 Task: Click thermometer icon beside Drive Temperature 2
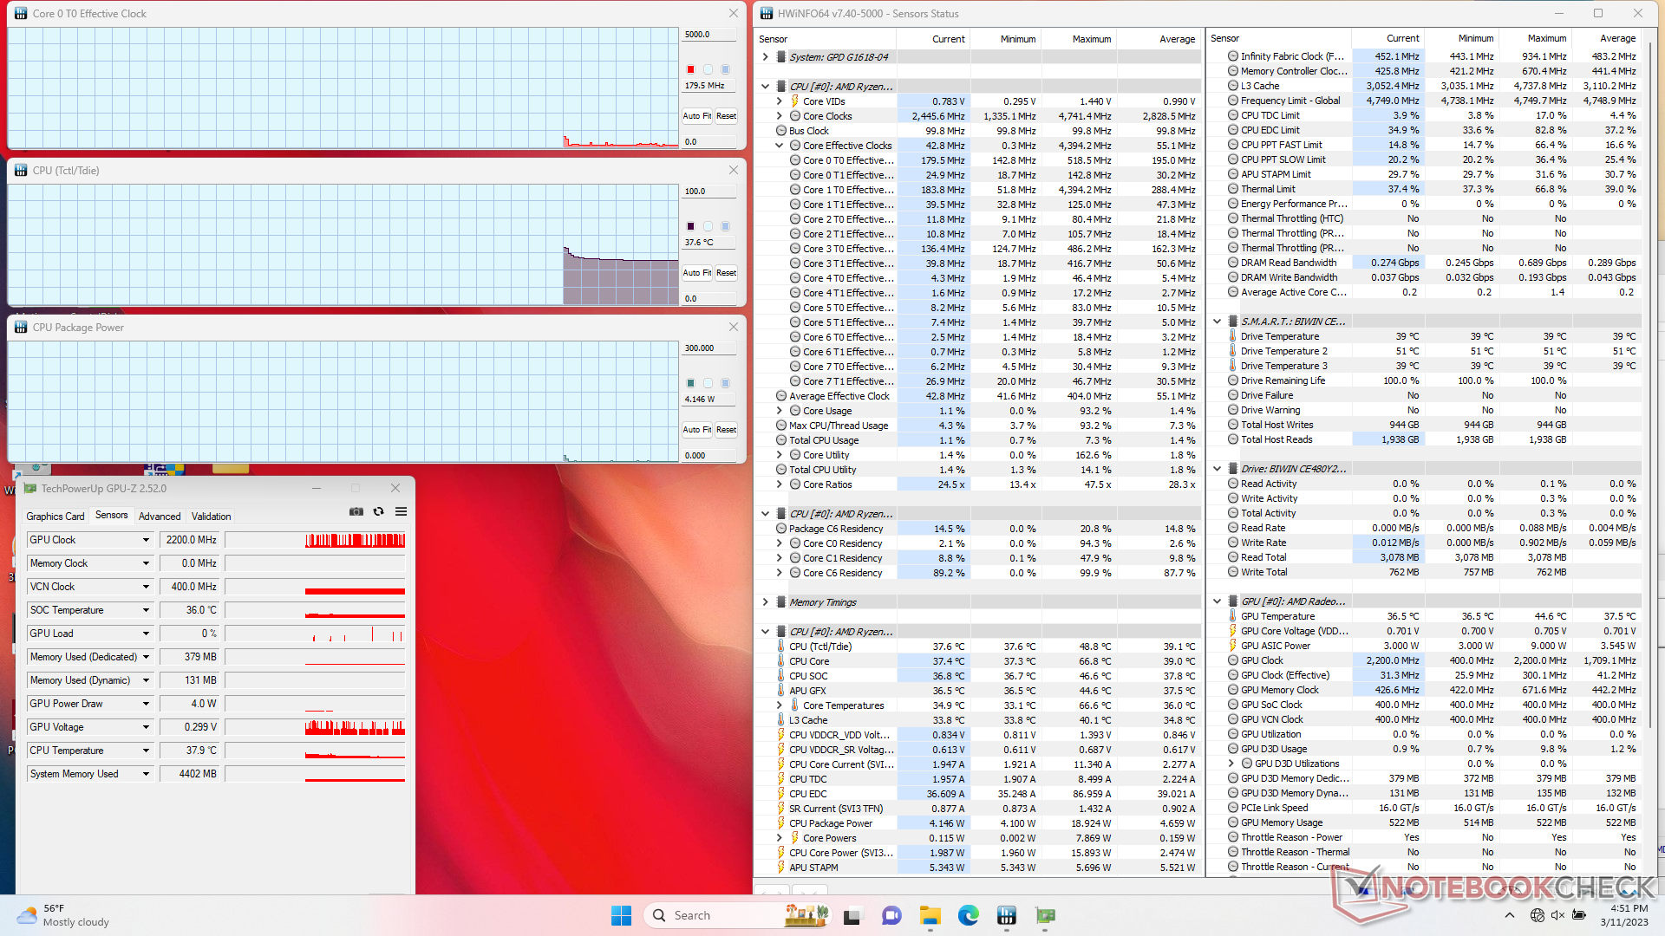point(1232,351)
